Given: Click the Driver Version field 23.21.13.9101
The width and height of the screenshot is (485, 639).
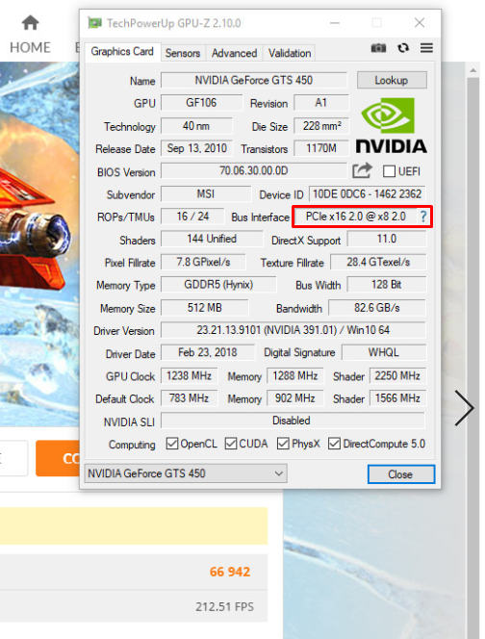Looking at the screenshot, I should [294, 330].
